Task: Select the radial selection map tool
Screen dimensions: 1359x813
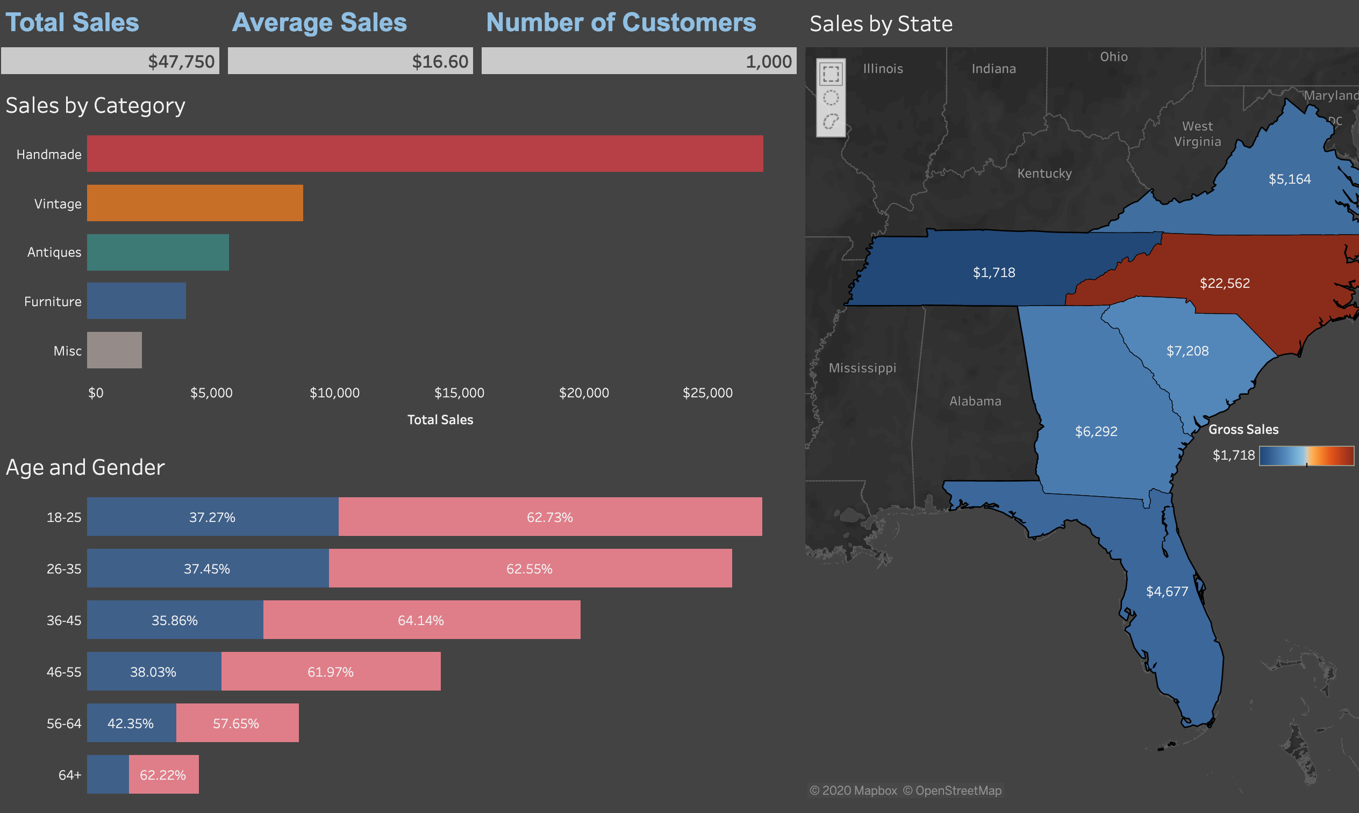Action: tap(831, 98)
